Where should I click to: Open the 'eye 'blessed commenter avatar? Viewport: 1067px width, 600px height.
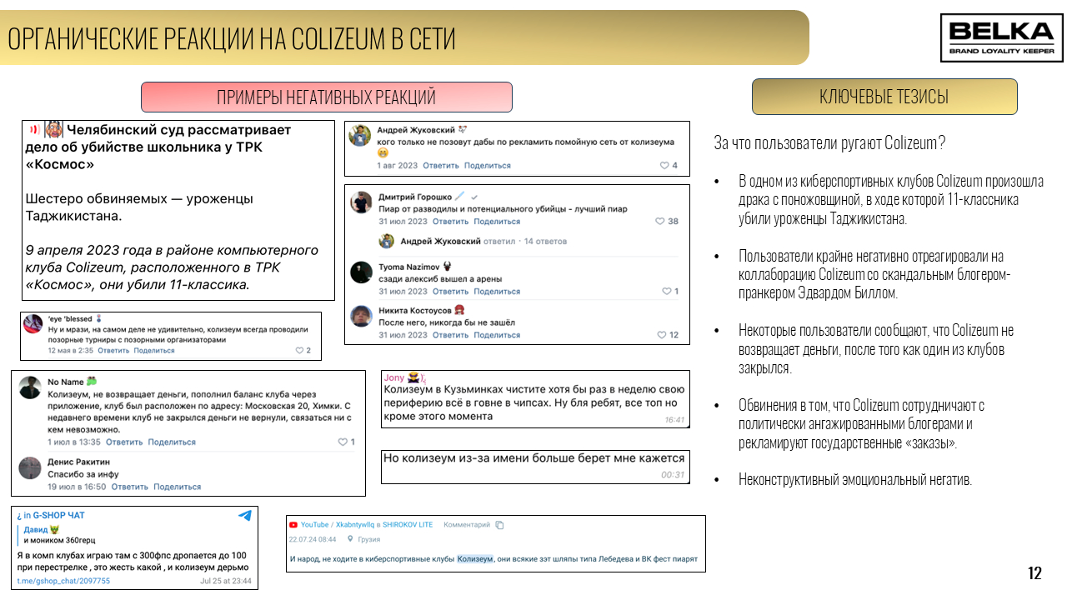(x=33, y=324)
